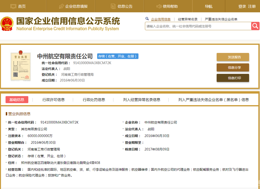Click the 注册 register link
This screenshot has width=260, height=189.
coord(252,6)
